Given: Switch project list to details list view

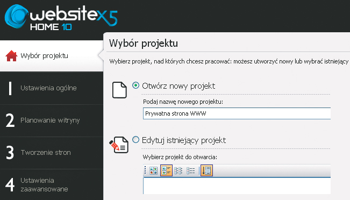Looking at the screenshot, I should click(x=191, y=170).
